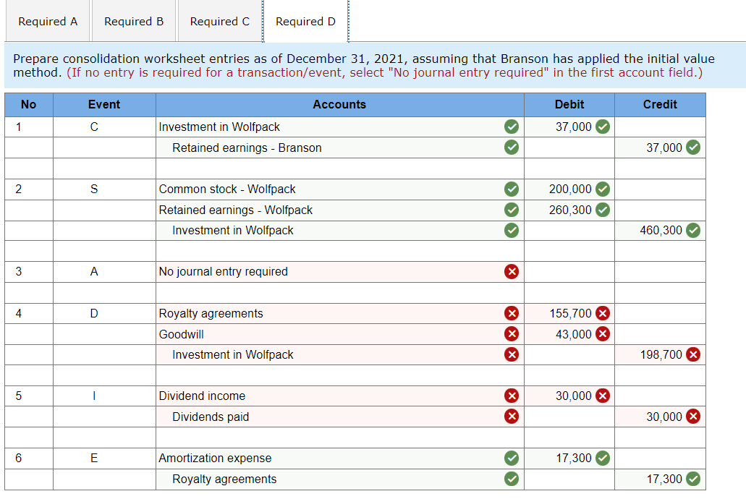Click red X beside Dividends paid account
The image size is (746, 499).
(512, 417)
